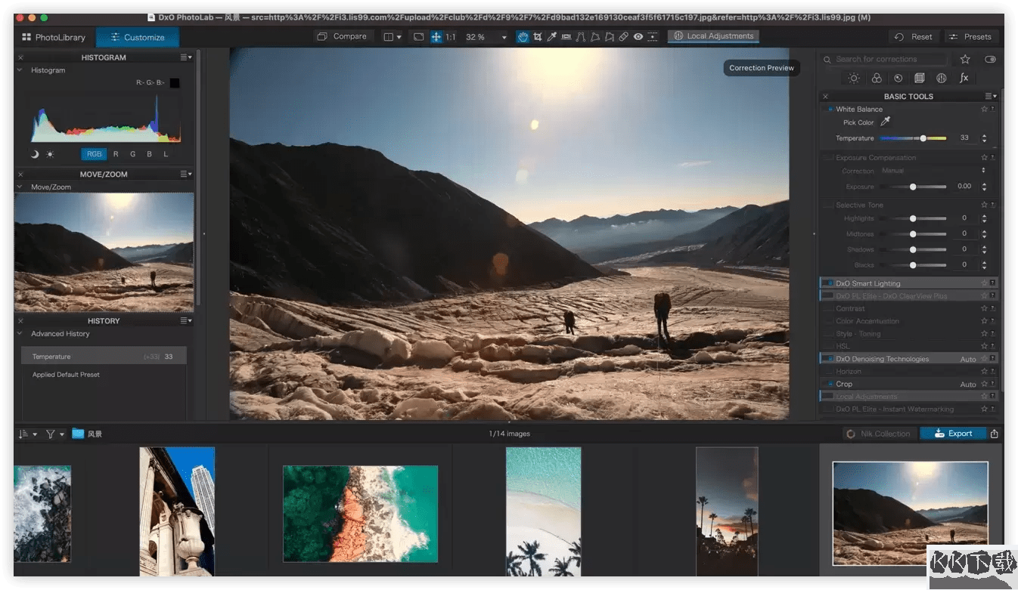Toggle the red-eye tool eye icon
Viewport: 1018px width, 590px height.
[638, 36]
